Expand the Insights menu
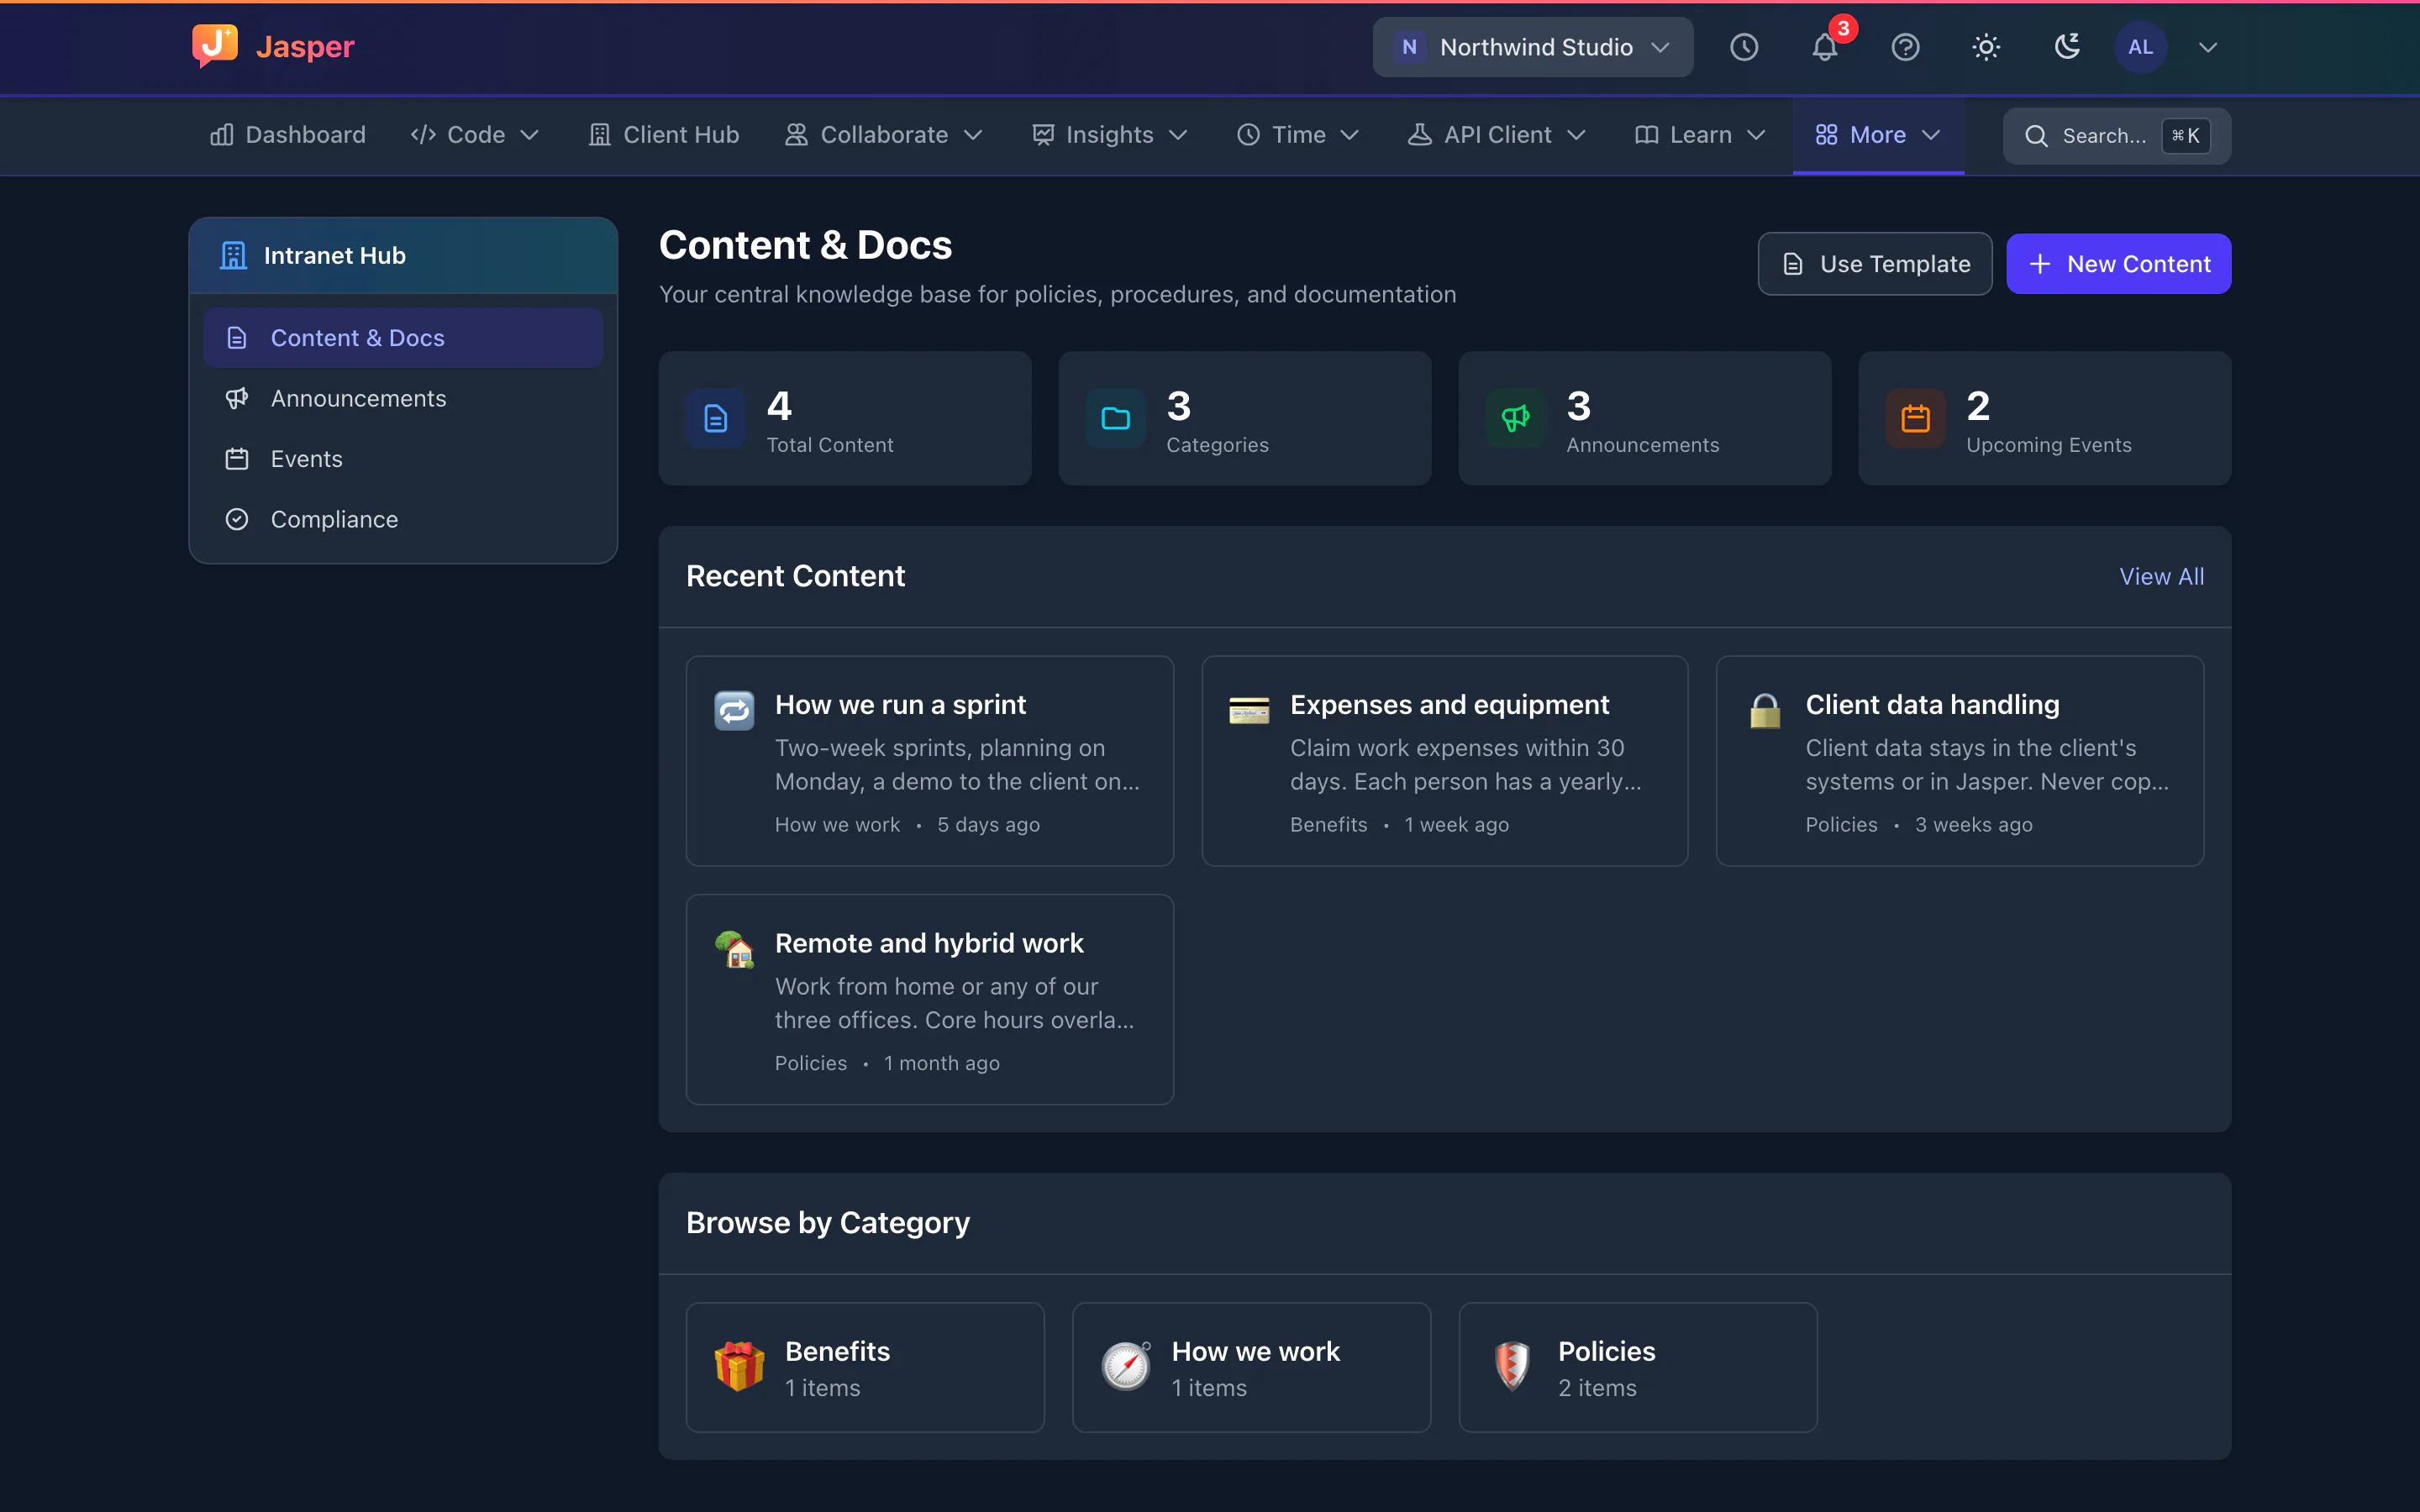 [x=1110, y=135]
